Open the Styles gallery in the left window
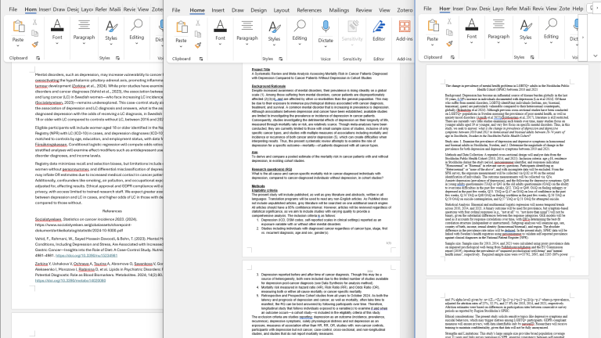 click(x=111, y=32)
